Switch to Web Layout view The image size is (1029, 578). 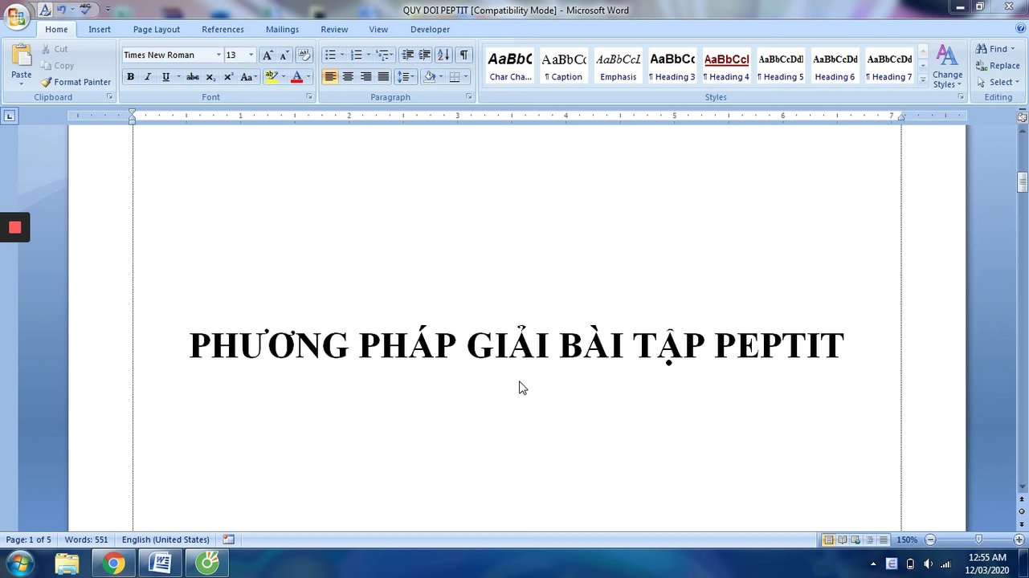point(855,540)
